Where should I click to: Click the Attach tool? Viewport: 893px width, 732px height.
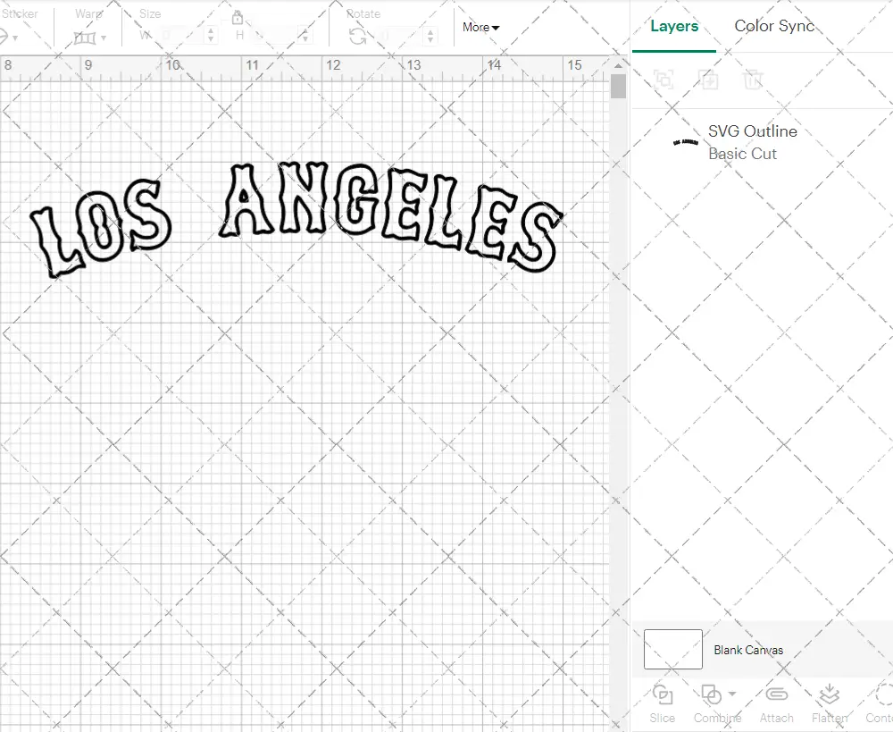[776, 704]
